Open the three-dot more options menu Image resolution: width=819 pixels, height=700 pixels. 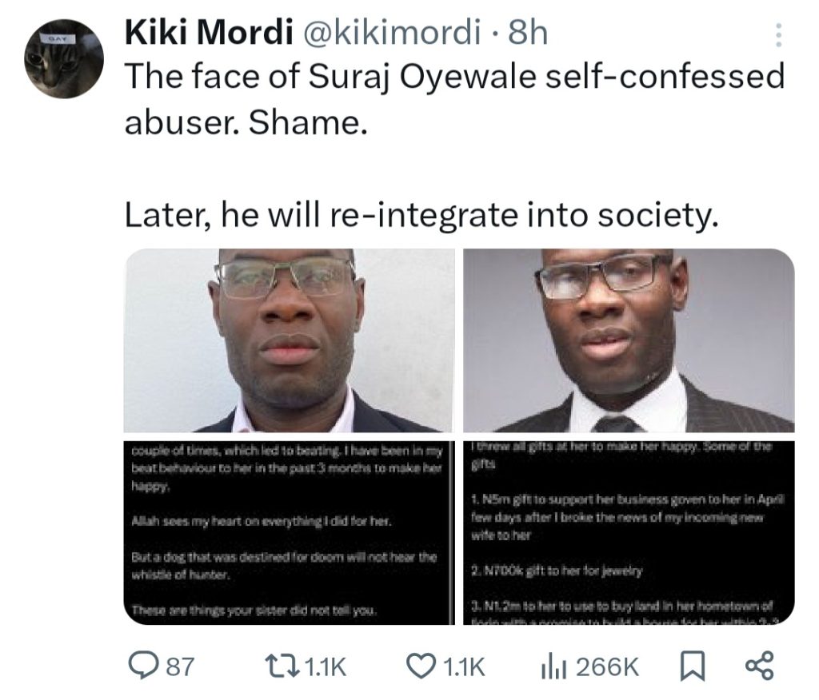click(779, 35)
